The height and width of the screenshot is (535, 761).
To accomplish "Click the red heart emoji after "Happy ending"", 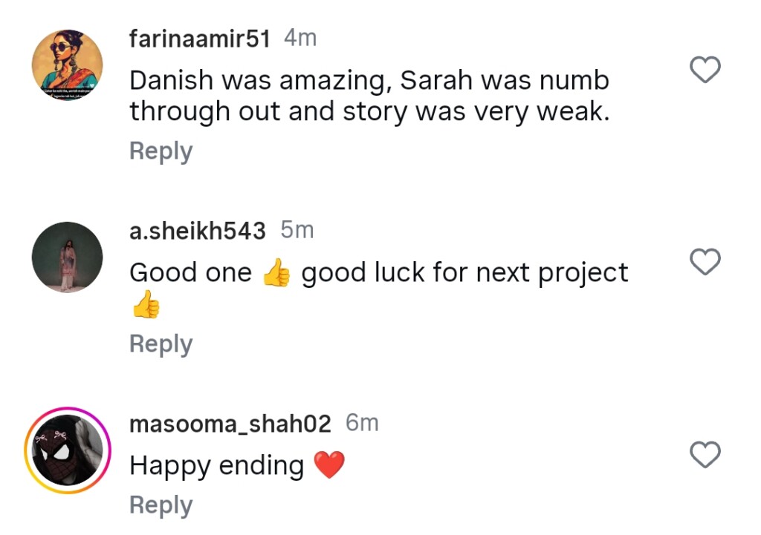I will [x=328, y=466].
